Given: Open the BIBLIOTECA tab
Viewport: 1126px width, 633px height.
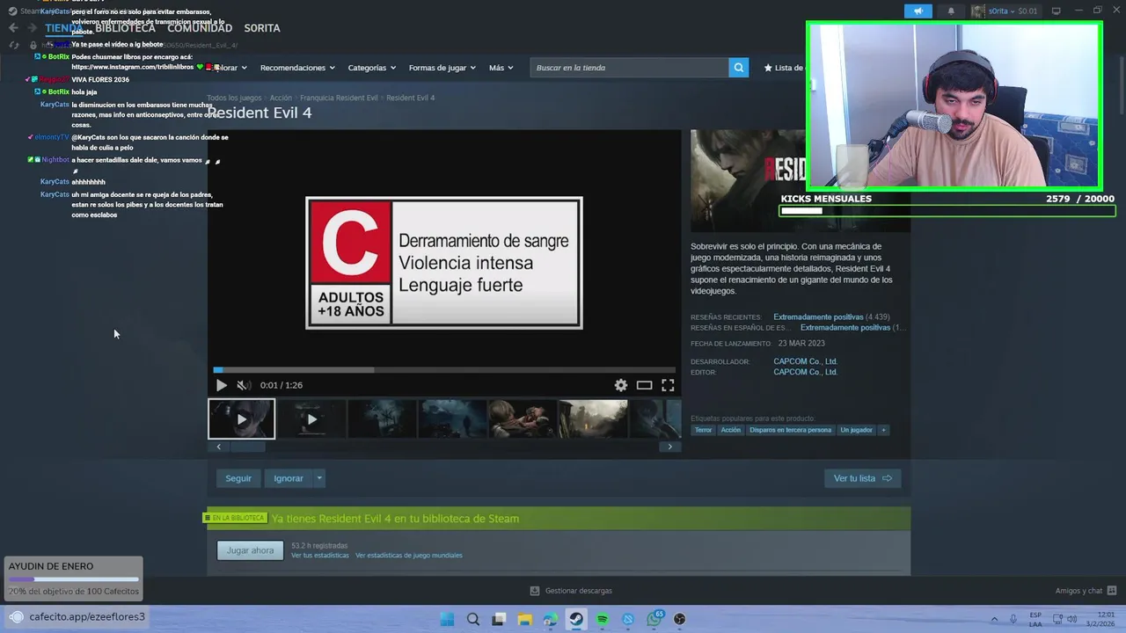Looking at the screenshot, I should [126, 28].
